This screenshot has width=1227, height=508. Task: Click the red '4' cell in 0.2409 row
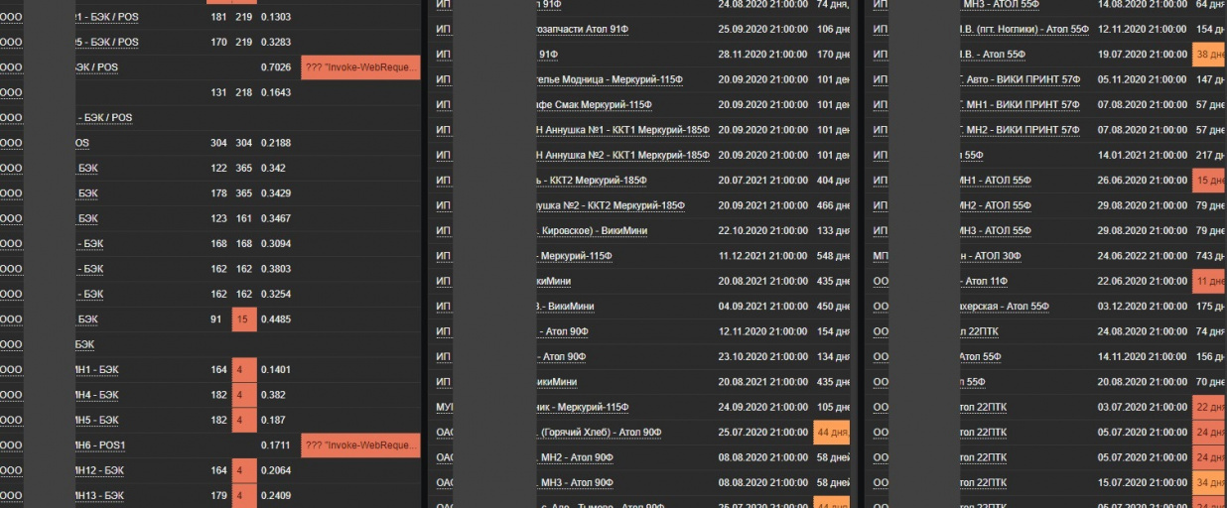(244, 496)
